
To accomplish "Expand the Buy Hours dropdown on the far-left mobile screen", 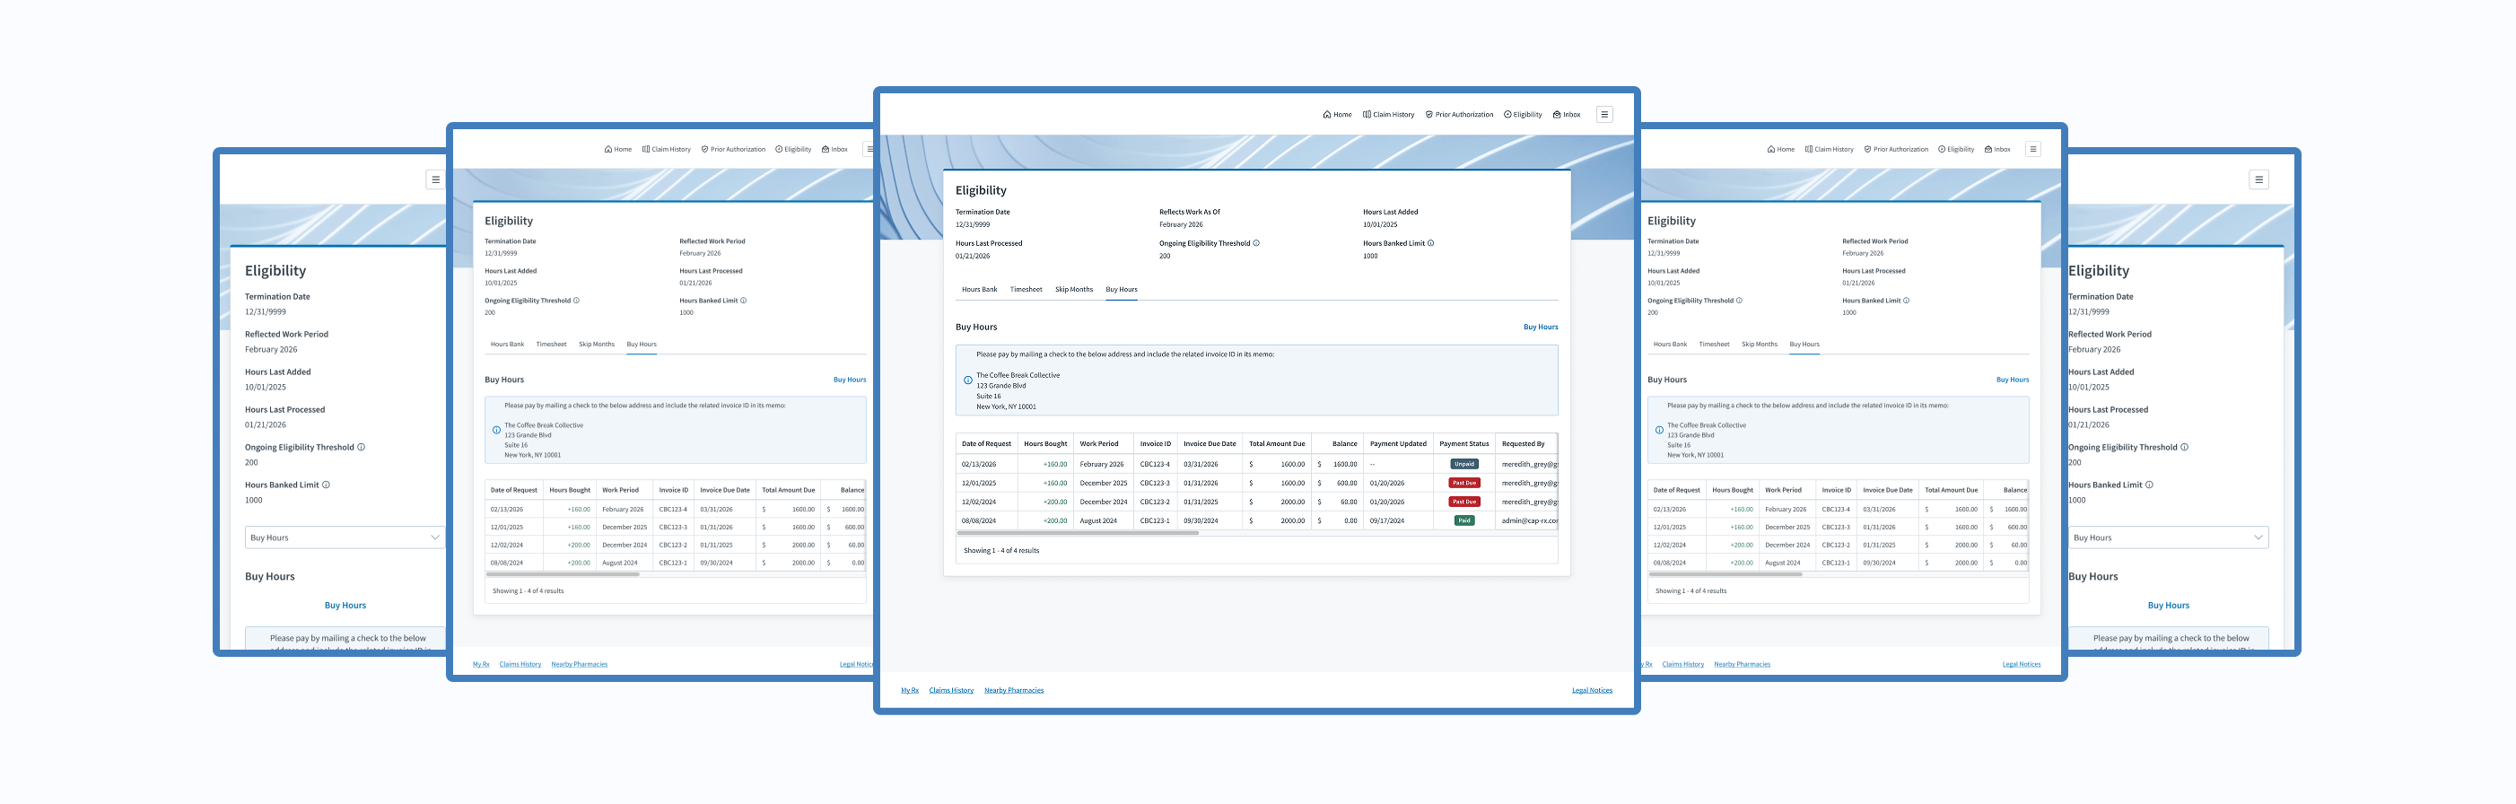I will pyautogui.click(x=434, y=537).
